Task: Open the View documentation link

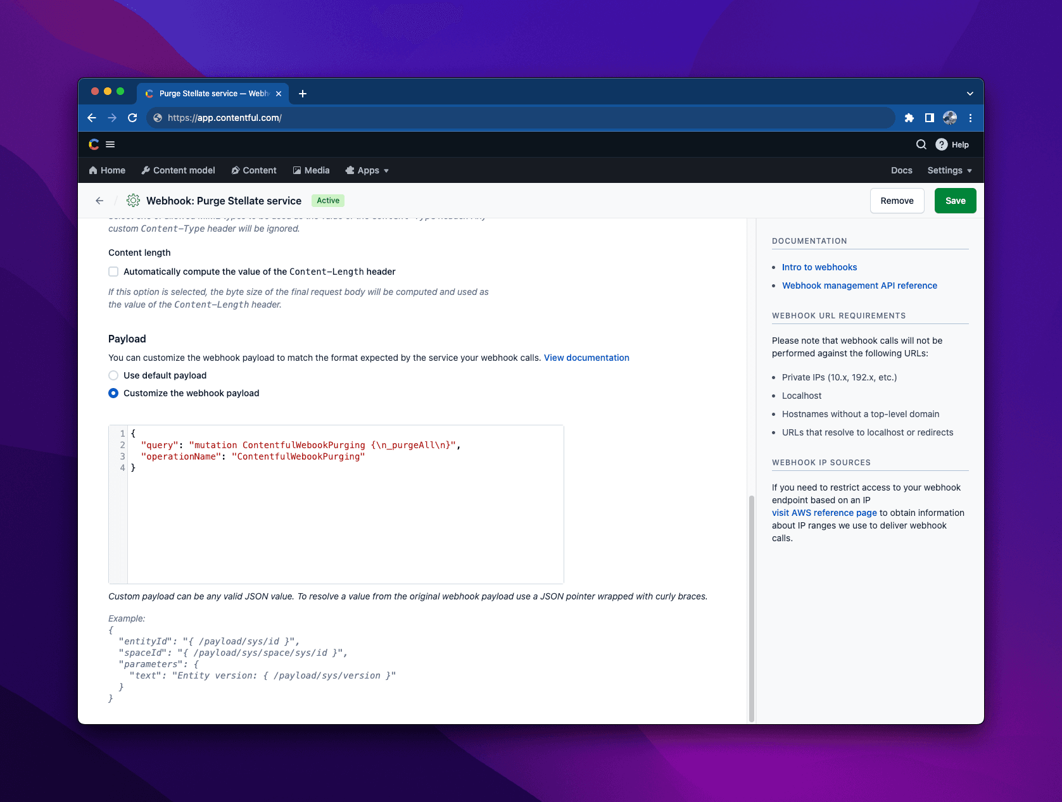Action: coord(586,357)
